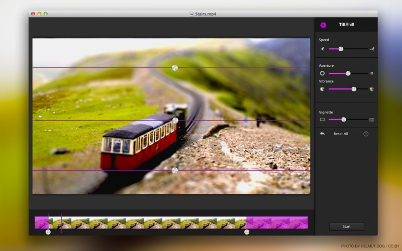The height and width of the screenshot is (251, 402).
Task: Click the Speed label
Action: tap(324, 40)
